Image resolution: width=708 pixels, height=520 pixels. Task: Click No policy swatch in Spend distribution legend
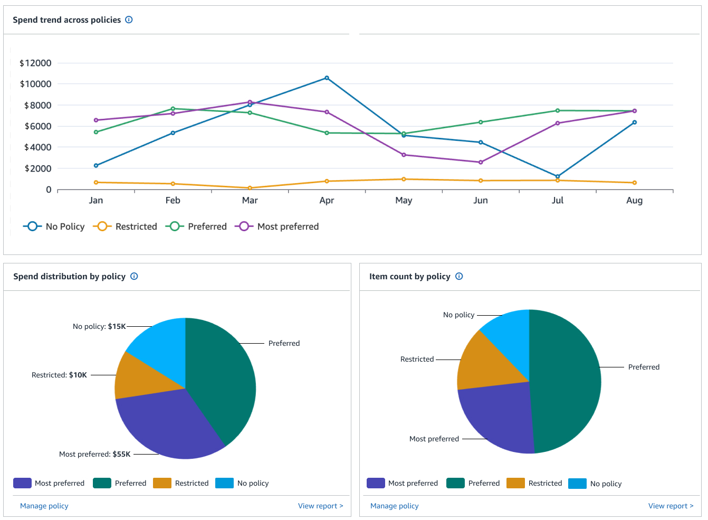tap(224, 483)
